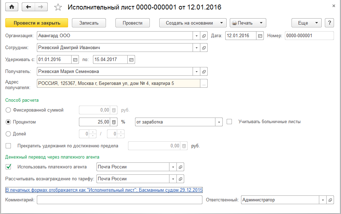Select Долей calculation method
Viewport: 341px width, 214px height.
(8, 134)
